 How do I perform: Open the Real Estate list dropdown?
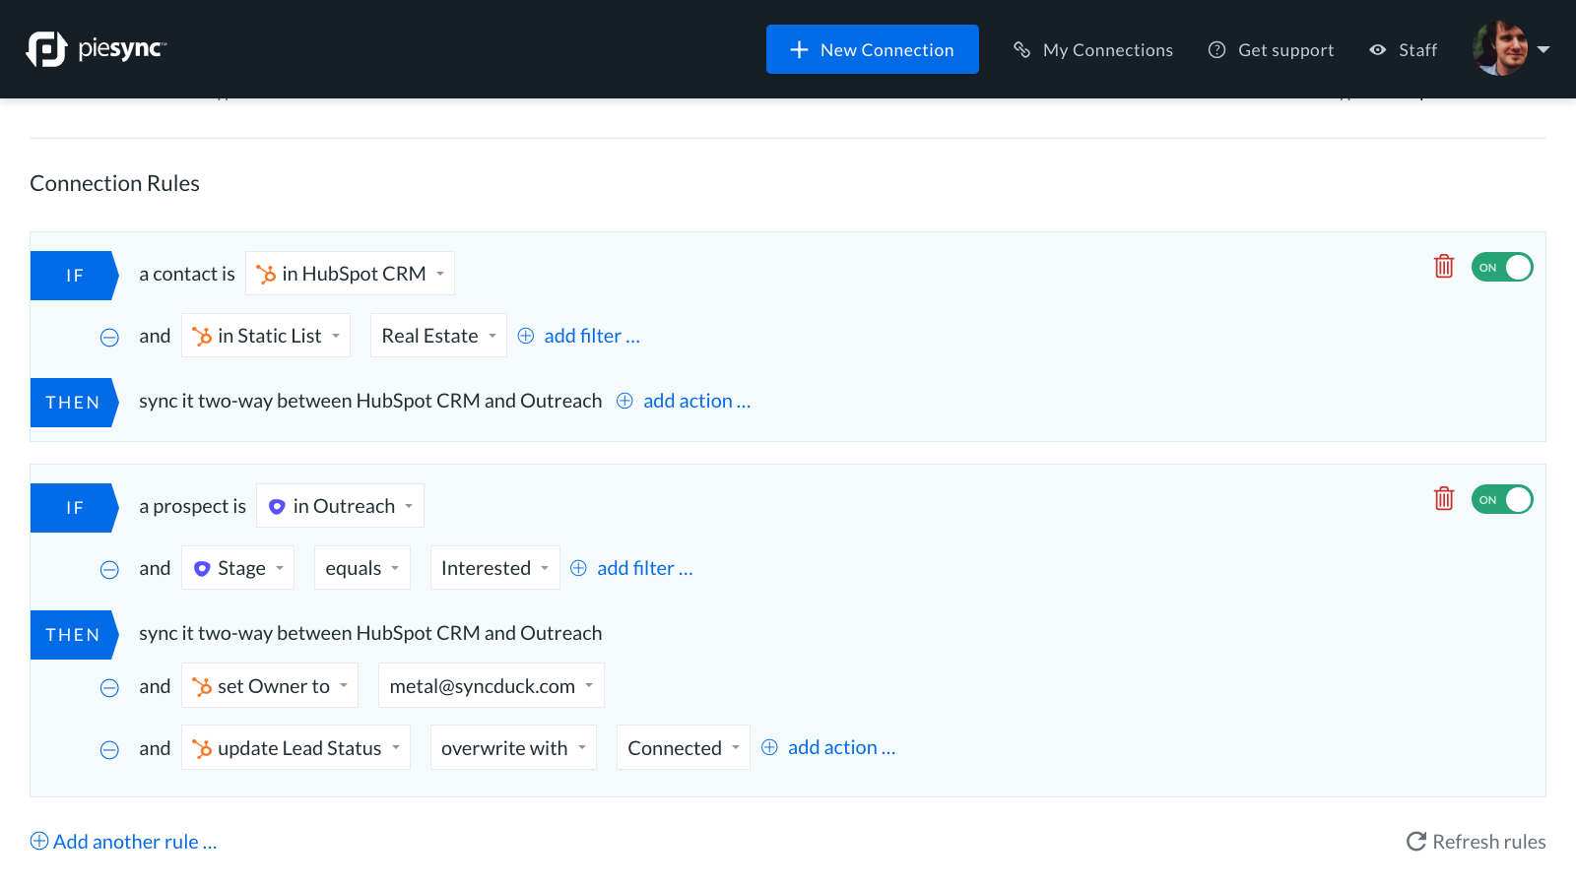click(438, 336)
